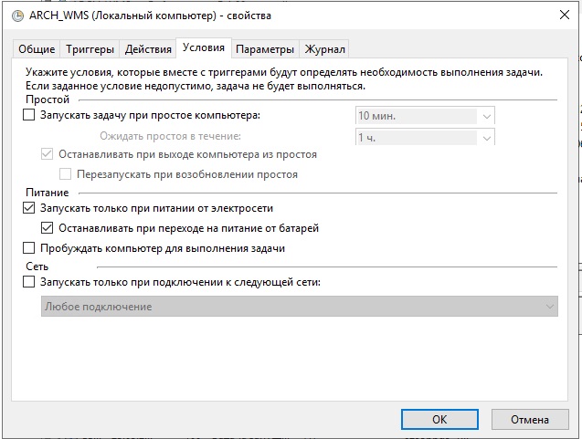Close the ARCH_WMS properties dialog
The image size is (582, 439).
[x=558, y=16]
